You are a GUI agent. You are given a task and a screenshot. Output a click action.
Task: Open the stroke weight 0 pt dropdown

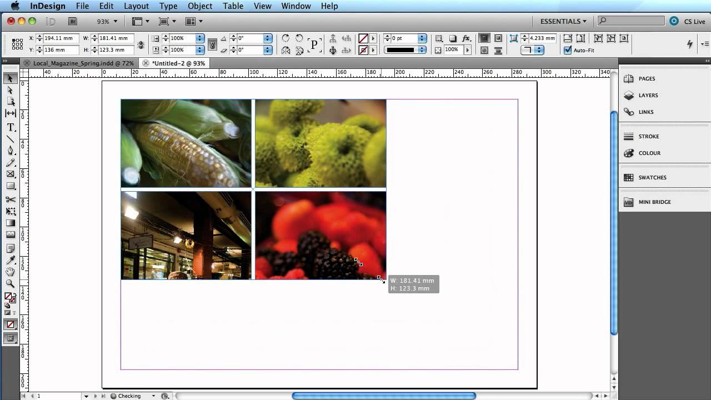(x=422, y=38)
